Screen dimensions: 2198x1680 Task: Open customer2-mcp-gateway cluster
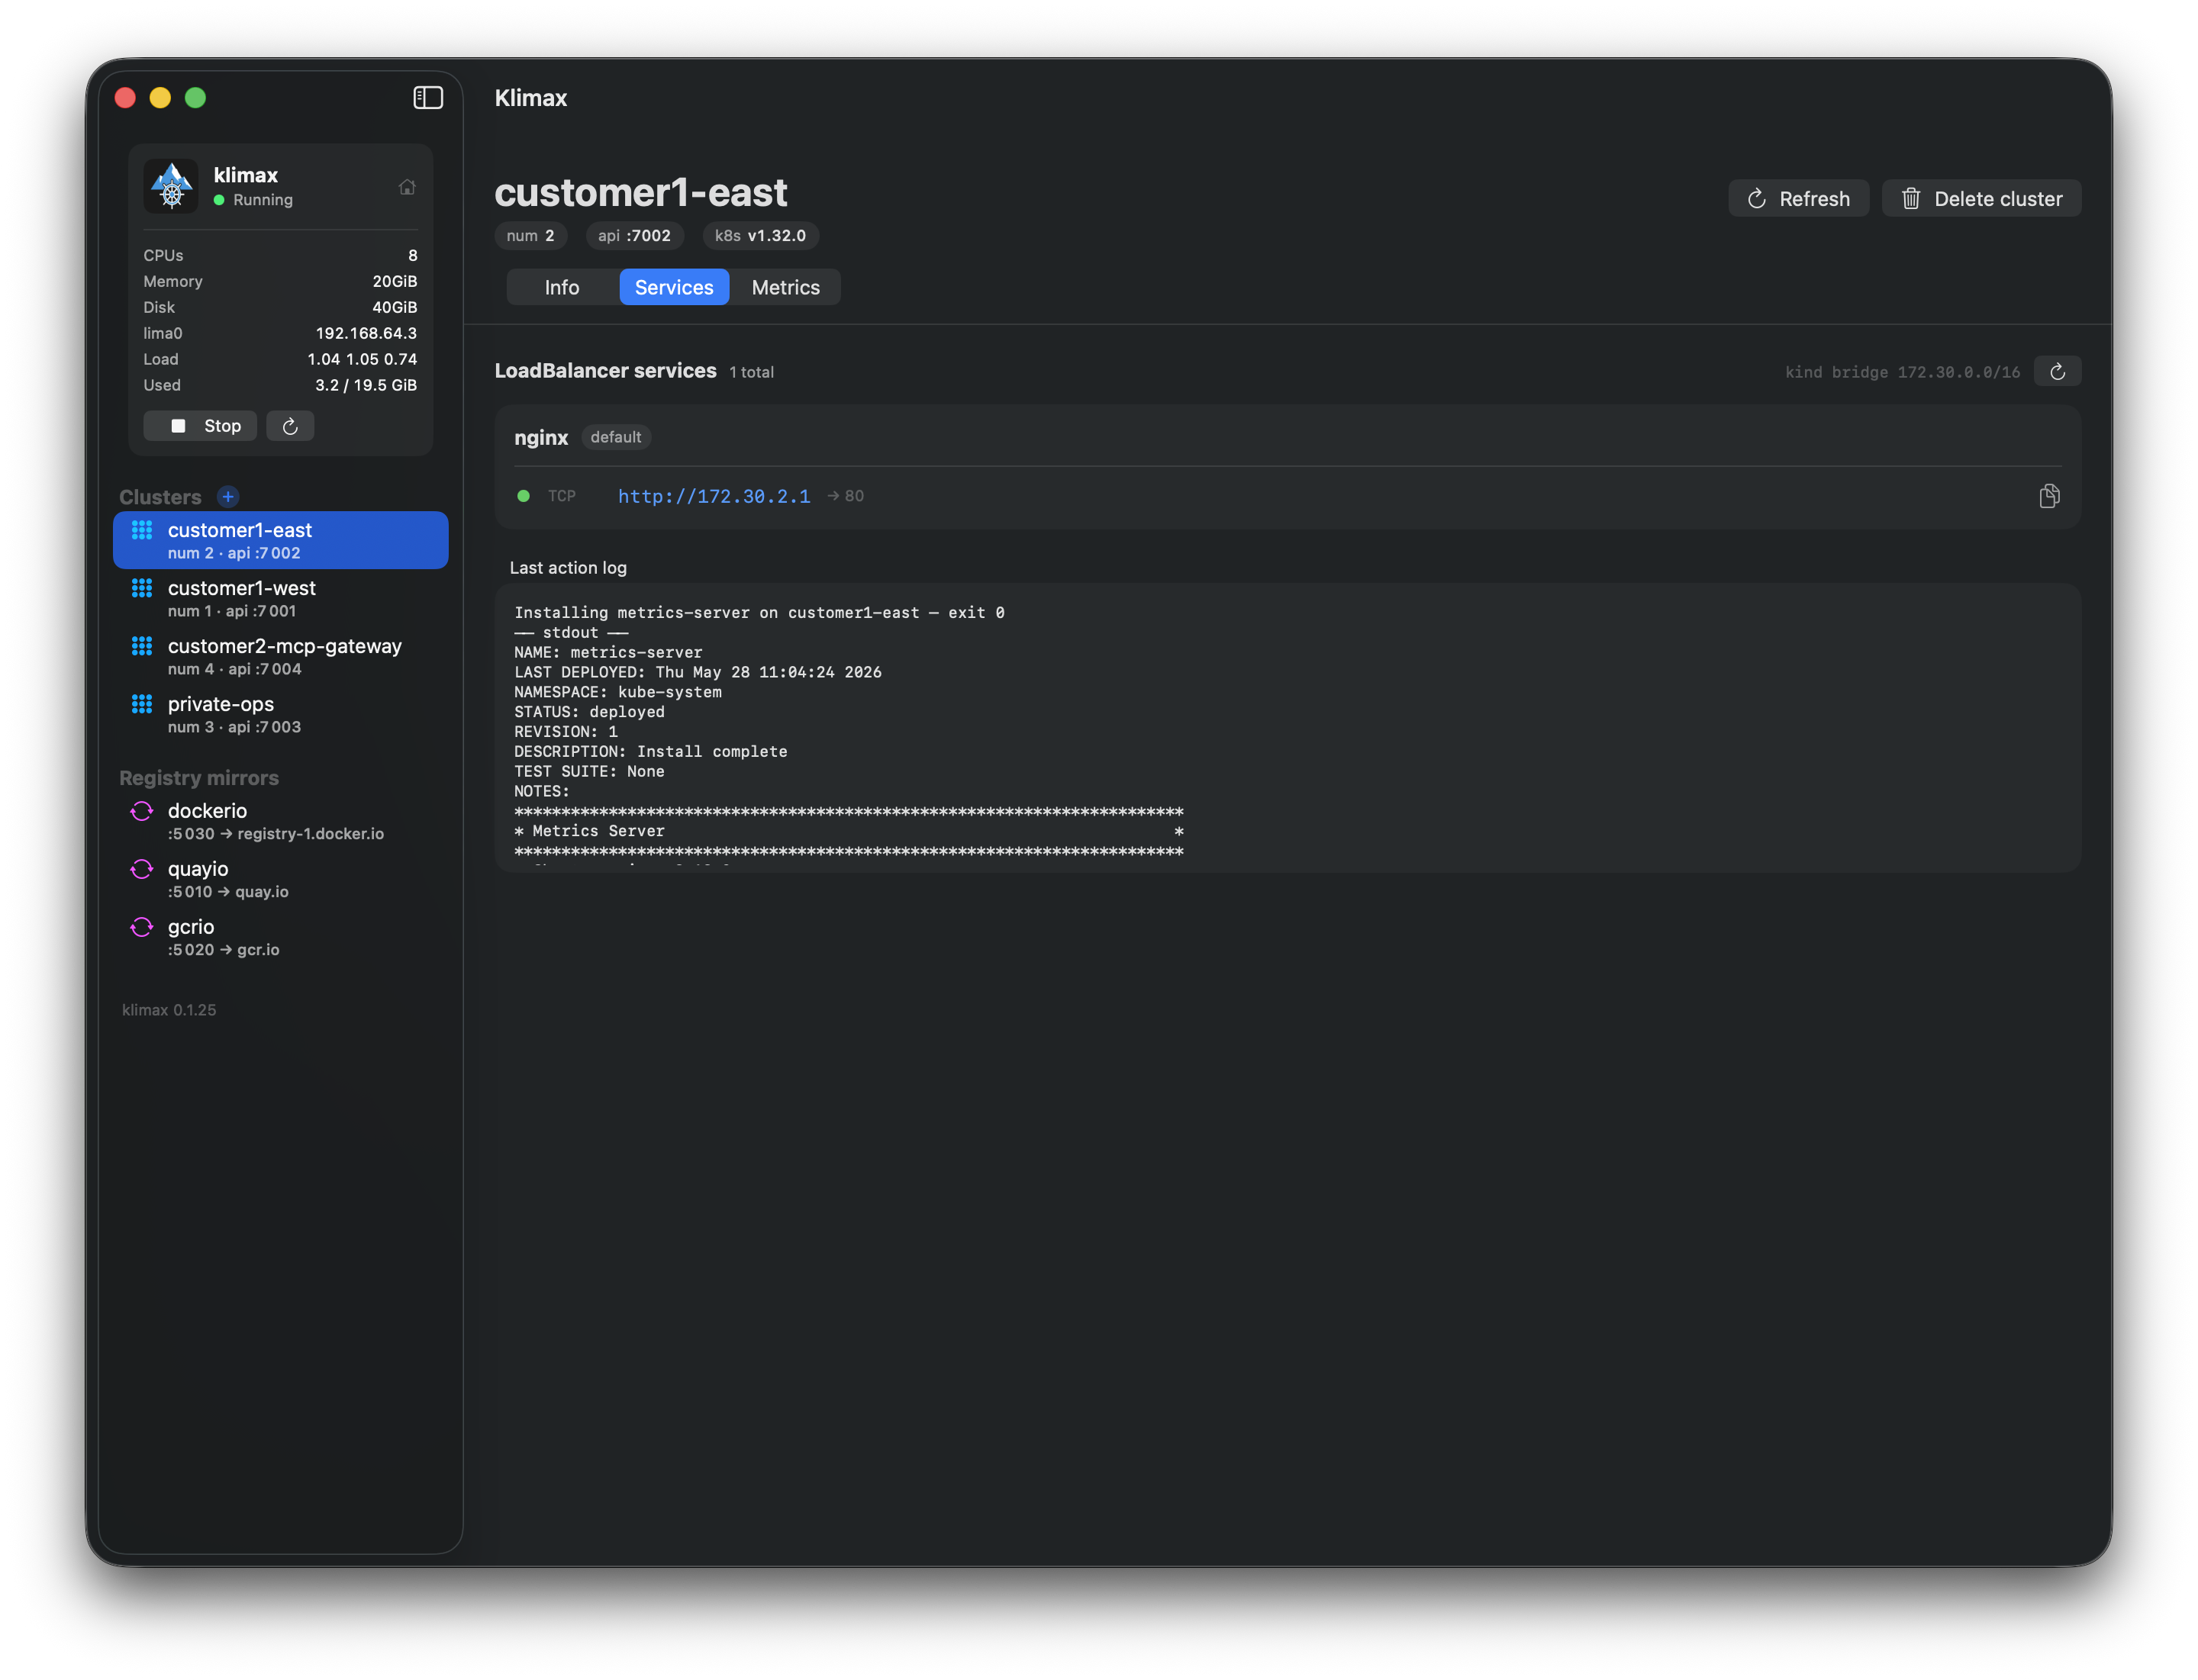coord(280,656)
